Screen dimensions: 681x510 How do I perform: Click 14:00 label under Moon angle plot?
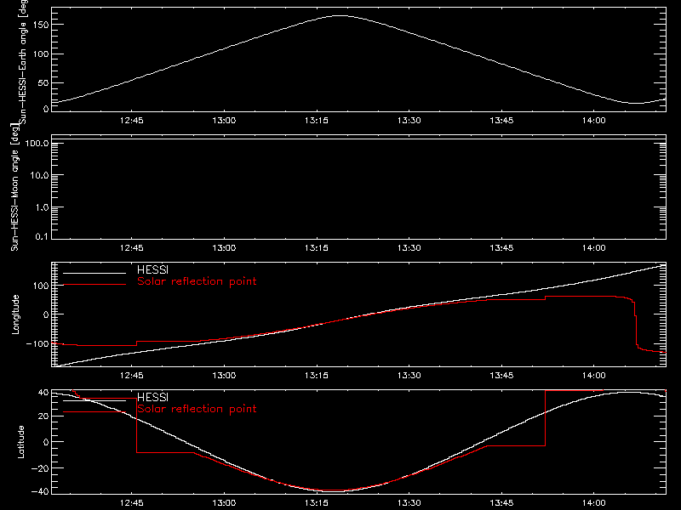(x=594, y=248)
